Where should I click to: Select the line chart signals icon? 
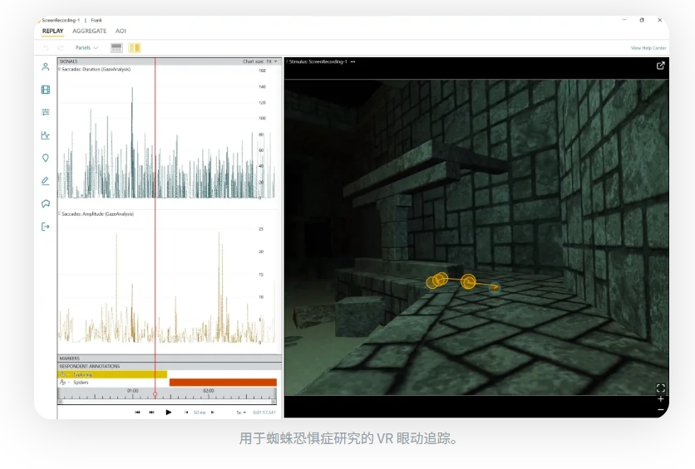pyautogui.click(x=46, y=135)
